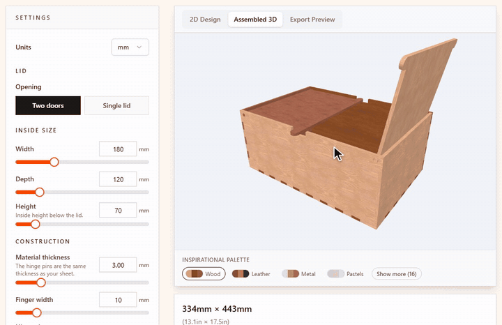Click the Depth slider handle
This screenshot has height=325, width=502.
(x=40, y=192)
